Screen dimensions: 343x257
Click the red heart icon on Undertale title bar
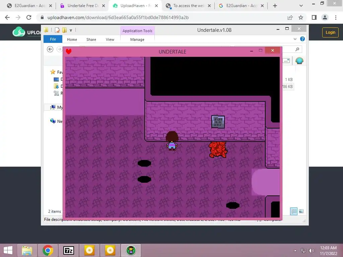(x=69, y=51)
